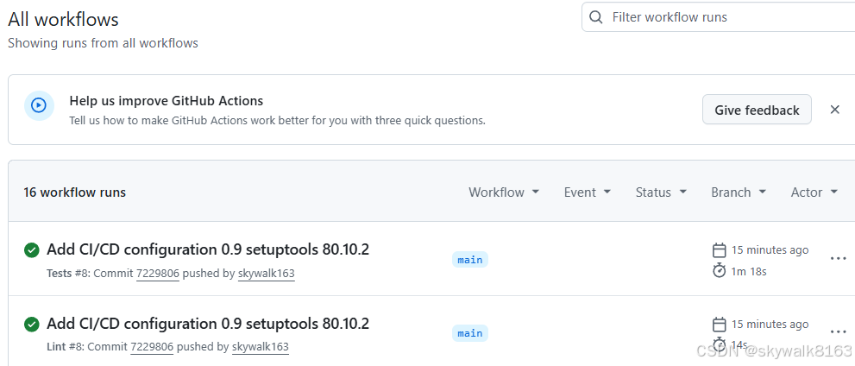The height and width of the screenshot is (366, 855).
Task: Click 'Help us improve GitHub Actions' heading
Action: (x=167, y=101)
